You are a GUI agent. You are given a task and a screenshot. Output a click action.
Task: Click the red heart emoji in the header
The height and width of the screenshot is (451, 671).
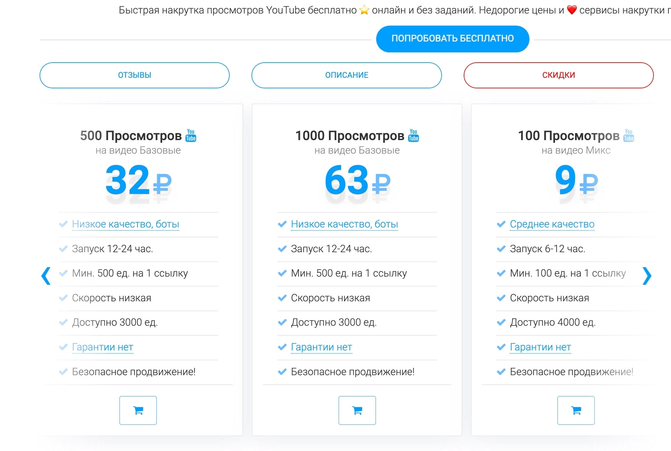[x=572, y=10]
